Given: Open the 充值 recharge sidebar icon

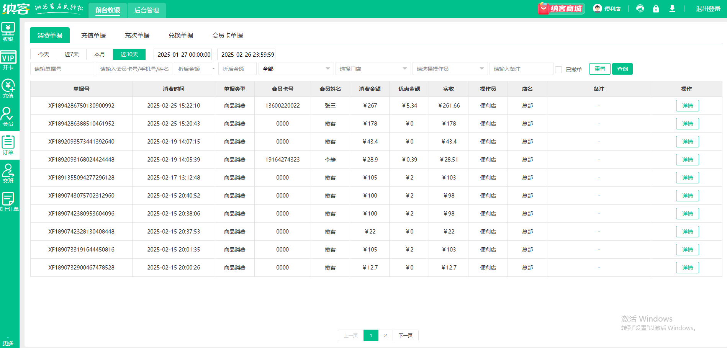Looking at the screenshot, I should pyautogui.click(x=8, y=89).
